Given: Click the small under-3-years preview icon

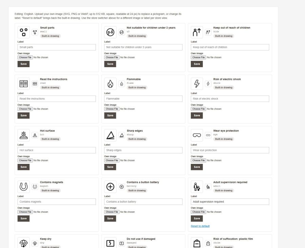Looking at the screenshot, I should [122, 32].
